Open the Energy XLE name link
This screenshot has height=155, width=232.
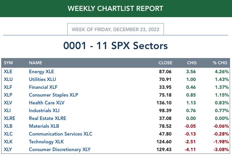point(42,72)
